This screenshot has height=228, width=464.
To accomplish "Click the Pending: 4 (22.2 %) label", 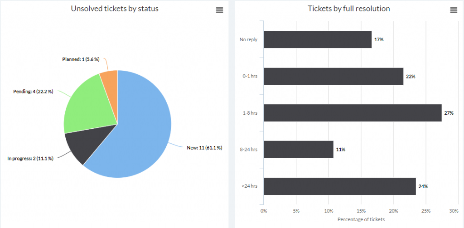I will click(33, 92).
